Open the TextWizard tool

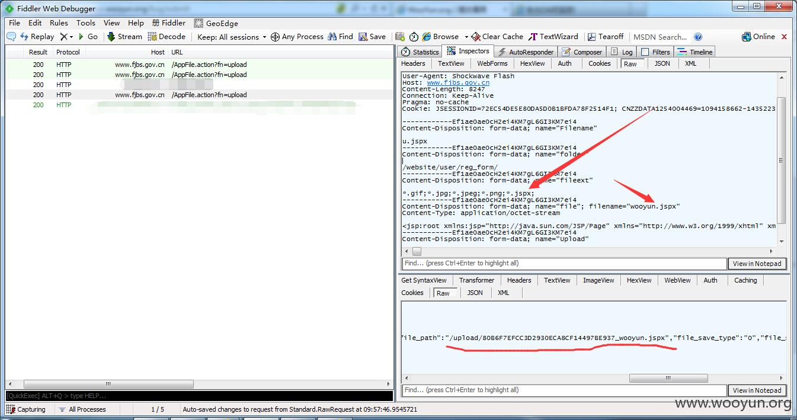pos(553,37)
